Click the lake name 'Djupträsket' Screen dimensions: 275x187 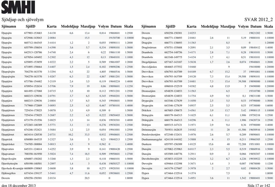8,144
